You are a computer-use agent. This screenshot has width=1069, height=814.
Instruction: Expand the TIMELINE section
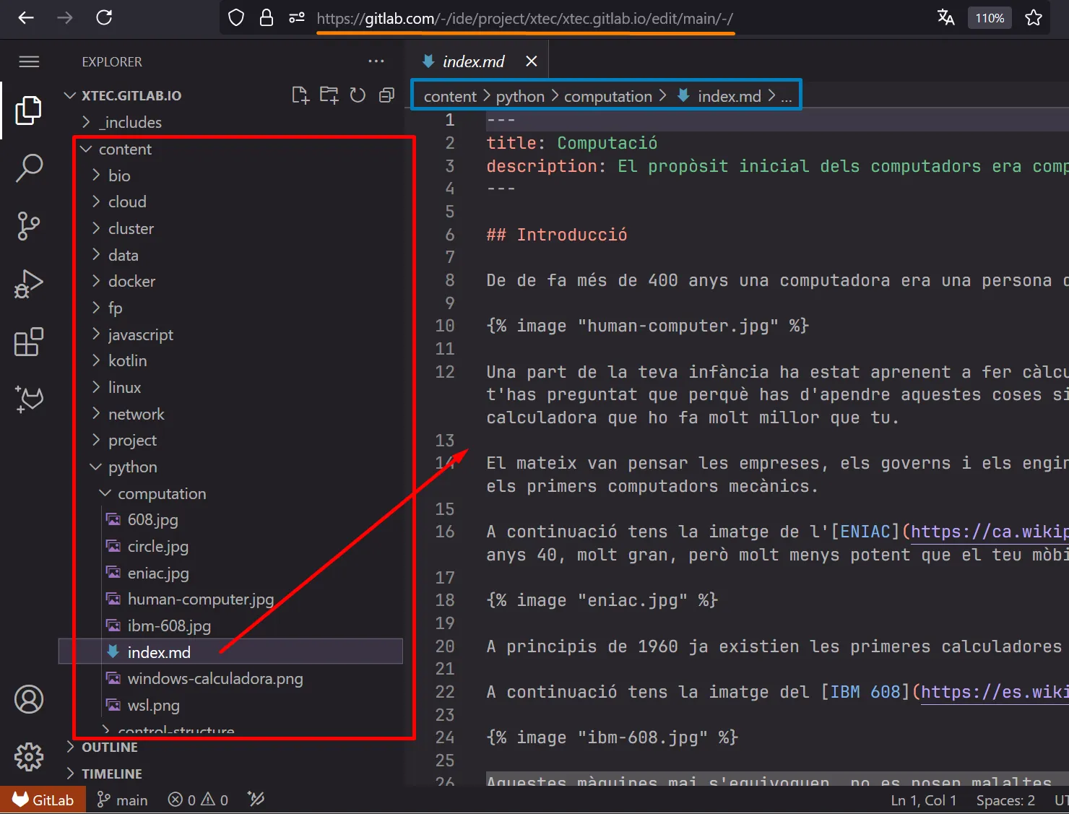[111, 774]
